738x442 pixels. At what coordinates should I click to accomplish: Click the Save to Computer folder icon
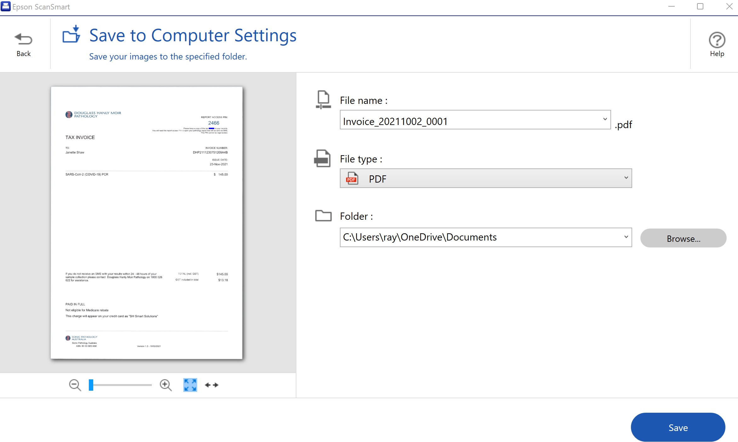pyautogui.click(x=71, y=34)
